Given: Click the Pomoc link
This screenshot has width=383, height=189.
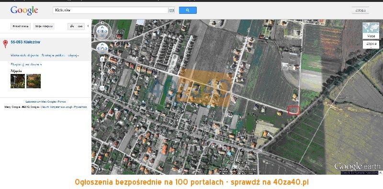Looking at the screenshot, I should tap(62, 102).
